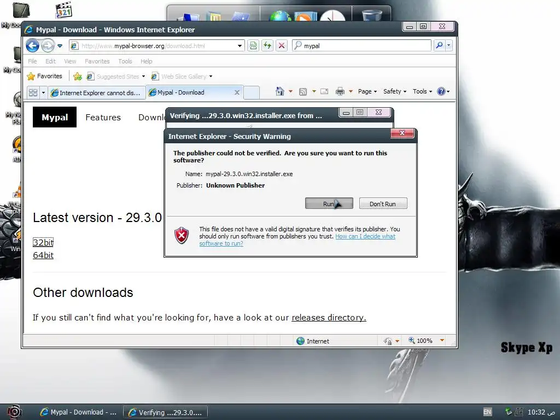Open the Favorites menu

(x=97, y=61)
